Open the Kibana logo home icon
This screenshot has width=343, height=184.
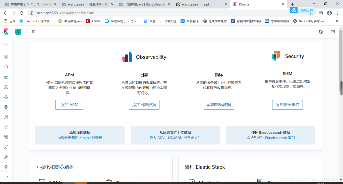click(x=6, y=32)
